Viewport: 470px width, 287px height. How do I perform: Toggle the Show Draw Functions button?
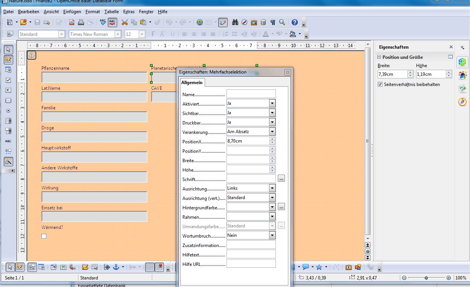[x=223, y=22]
